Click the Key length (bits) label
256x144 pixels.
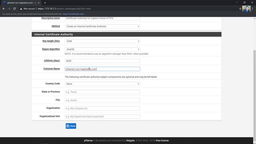[x=51, y=41]
